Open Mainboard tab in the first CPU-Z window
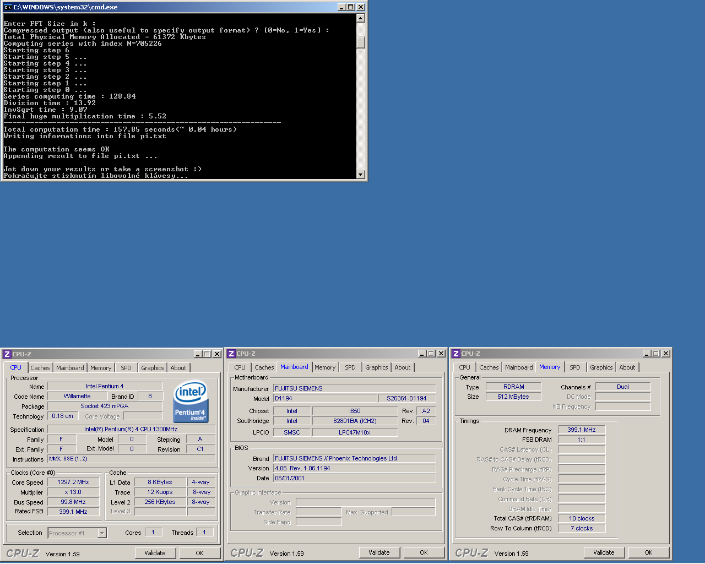 (70, 368)
